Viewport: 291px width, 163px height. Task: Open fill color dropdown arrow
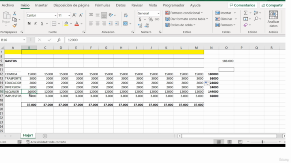(71, 24)
